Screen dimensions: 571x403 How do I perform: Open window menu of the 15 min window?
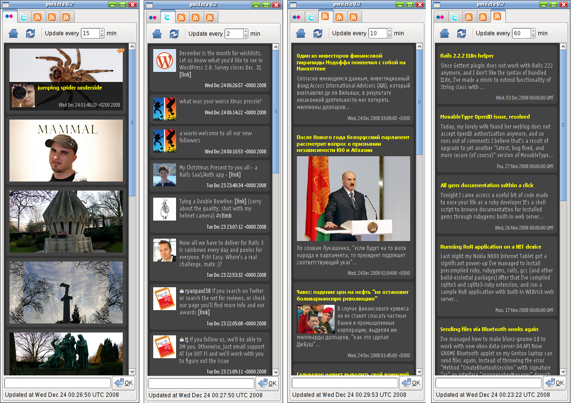pos(7,4)
